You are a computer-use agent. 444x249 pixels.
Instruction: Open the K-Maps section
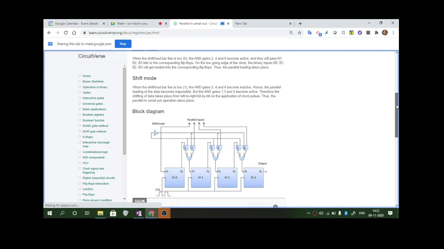click(88, 137)
